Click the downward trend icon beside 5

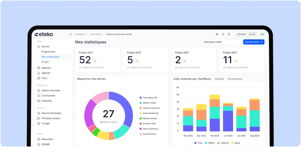coord(137,61)
